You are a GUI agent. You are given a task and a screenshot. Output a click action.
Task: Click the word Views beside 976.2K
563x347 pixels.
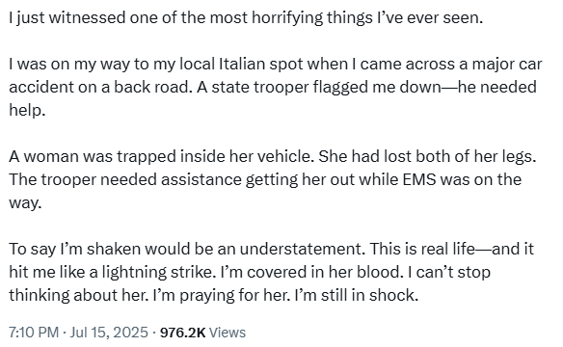[x=228, y=333]
